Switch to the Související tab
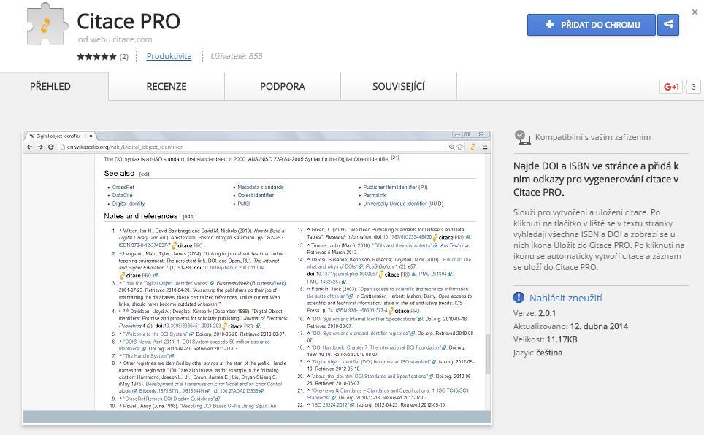 point(398,86)
